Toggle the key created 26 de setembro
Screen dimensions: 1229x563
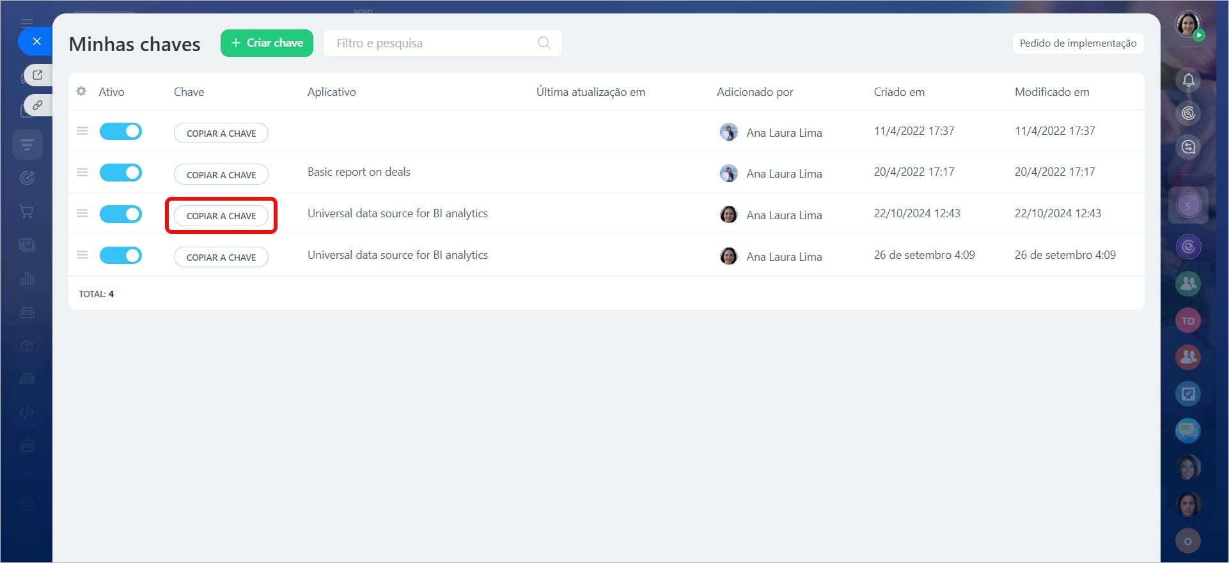point(121,256)
